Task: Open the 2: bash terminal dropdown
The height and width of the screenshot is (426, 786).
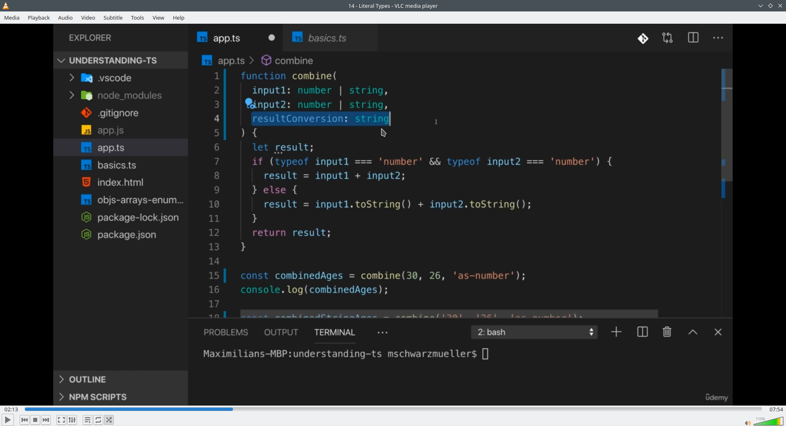Action: click(534, 332)
